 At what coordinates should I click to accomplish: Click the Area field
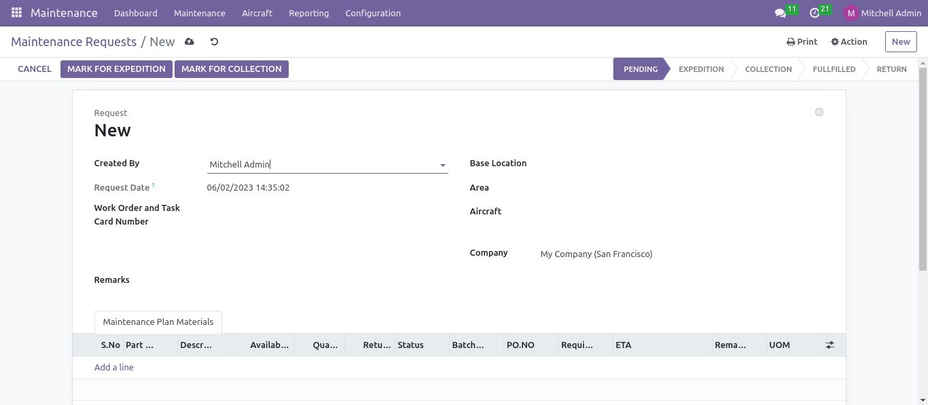coord(682,188)
